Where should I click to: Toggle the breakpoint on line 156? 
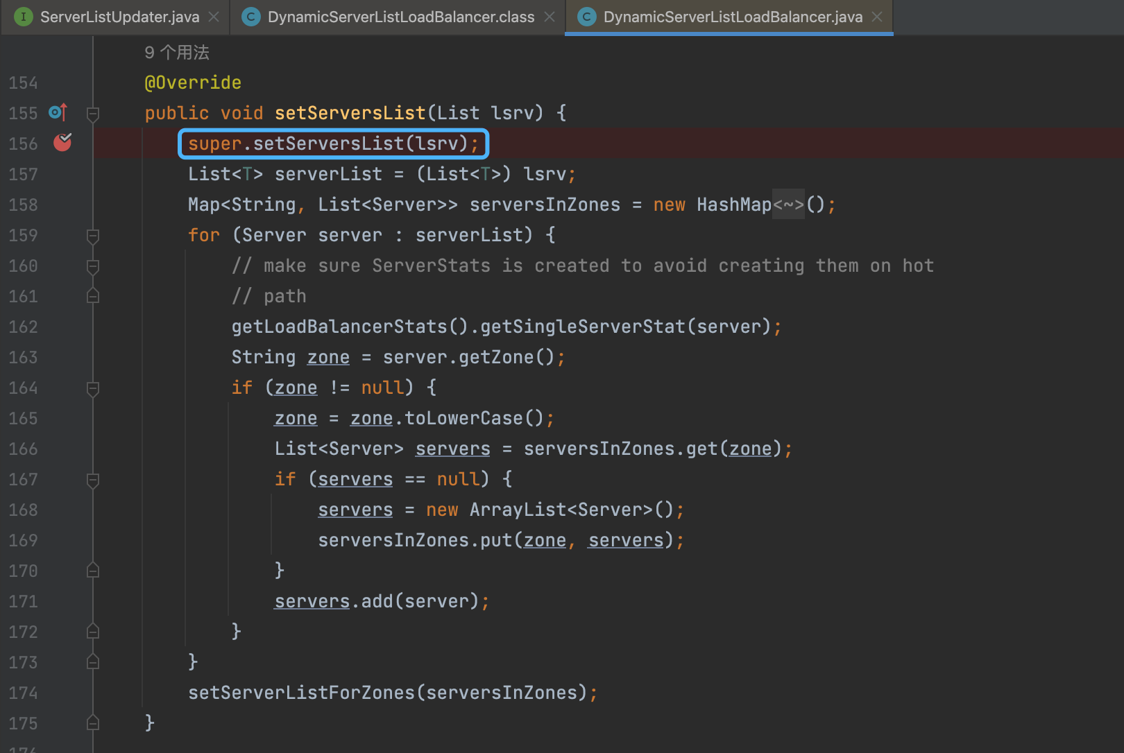(x=62, y=142)
